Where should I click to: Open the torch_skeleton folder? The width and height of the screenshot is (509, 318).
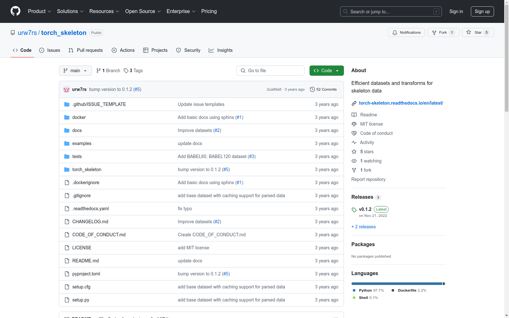tap(87, 169)
